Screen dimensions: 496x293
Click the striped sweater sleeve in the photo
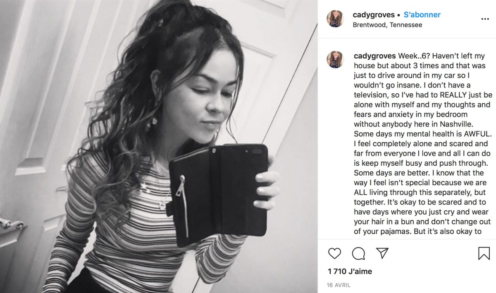[221, 260]
